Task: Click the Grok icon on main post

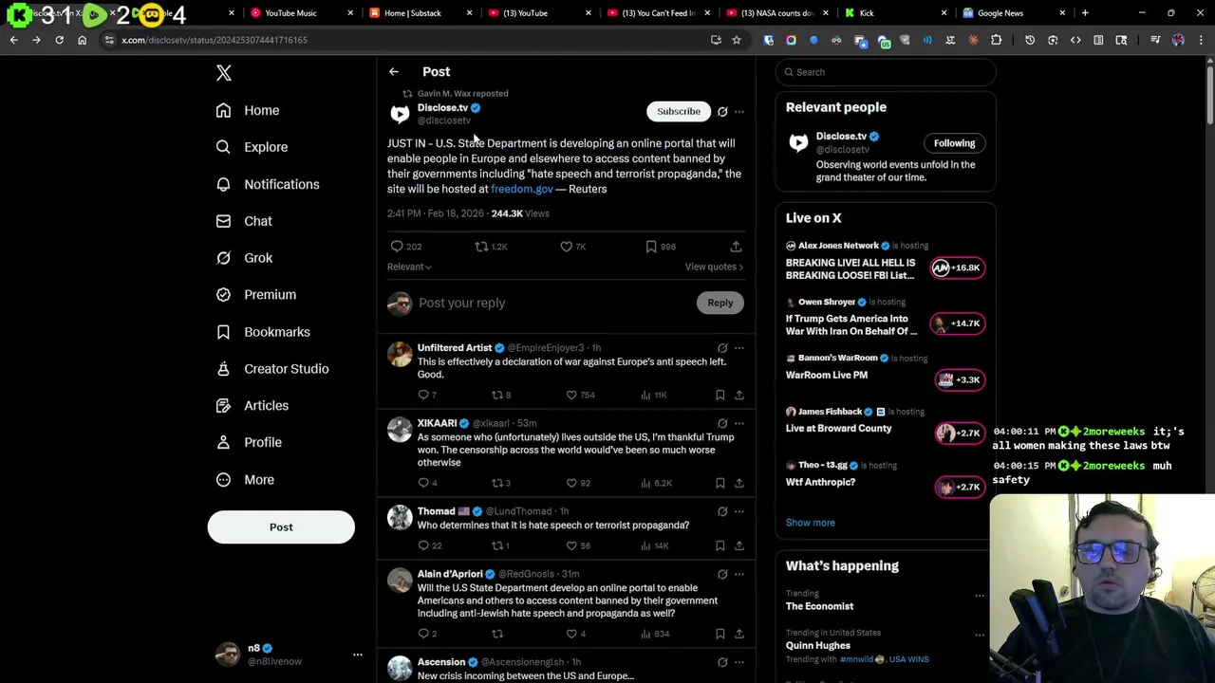Action: point(722,112)
